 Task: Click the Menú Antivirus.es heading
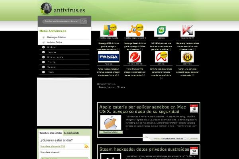(53, 31)
